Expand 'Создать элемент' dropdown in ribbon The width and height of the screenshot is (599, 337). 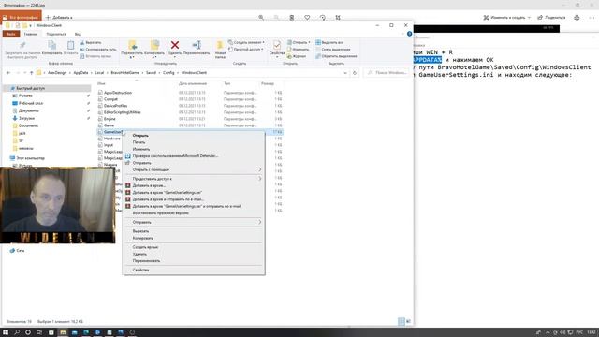[x=263, y=42]
